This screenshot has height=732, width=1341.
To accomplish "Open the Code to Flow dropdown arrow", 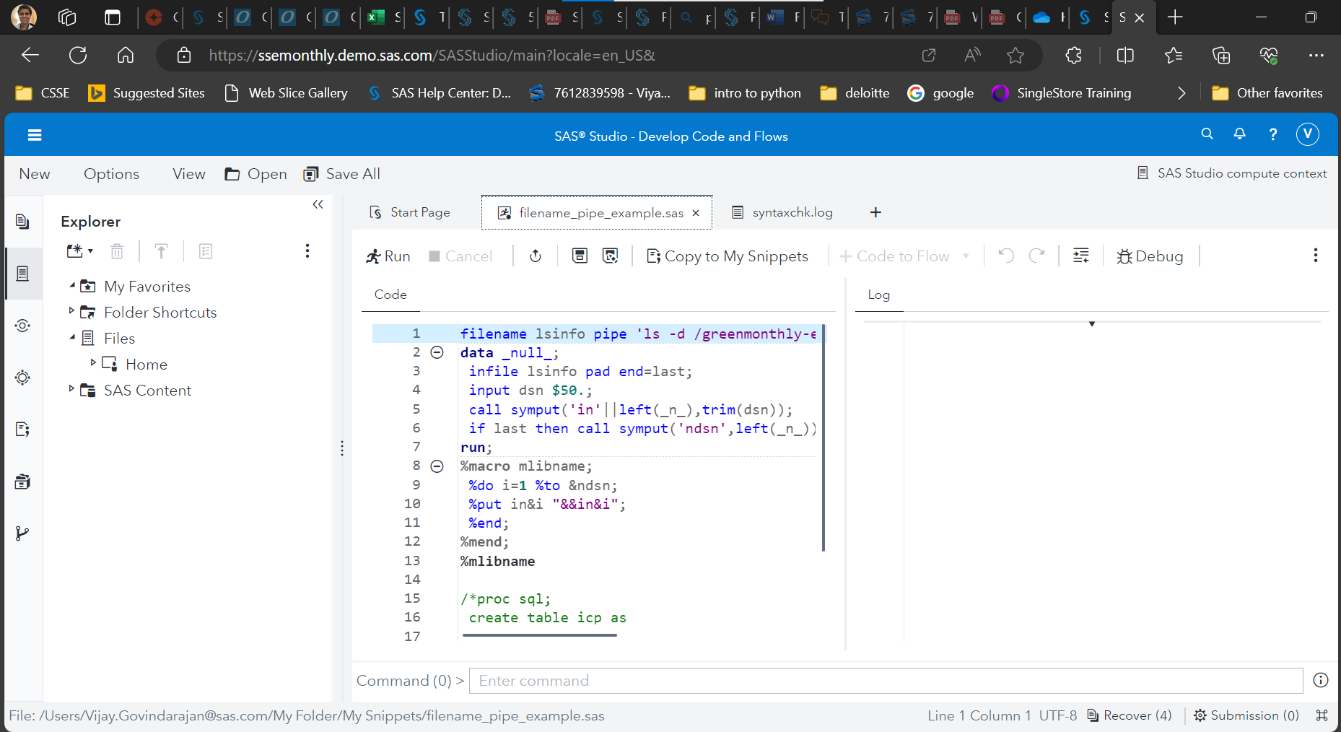I will click(966, 256).
